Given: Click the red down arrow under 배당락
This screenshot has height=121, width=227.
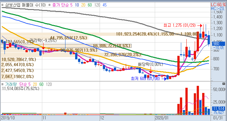Looking at the screenshot, I should click(151, 70).
